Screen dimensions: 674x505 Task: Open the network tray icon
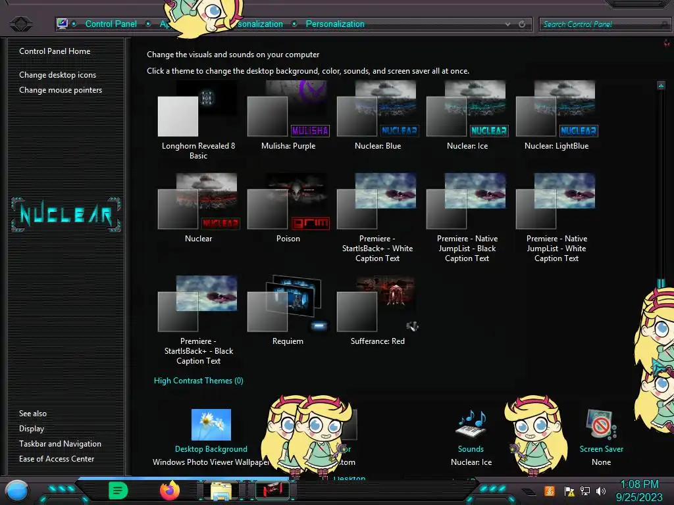pyautogui.click(x=585, y=491)
